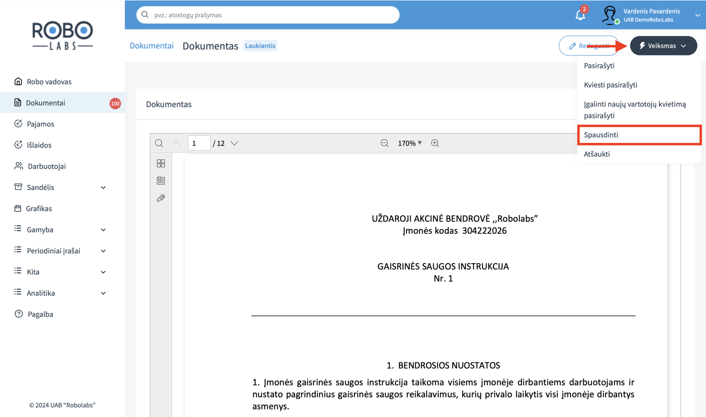Expand the Sandėlis submenu chevron
The image size is (706, 417).
[x=103, y=187]
